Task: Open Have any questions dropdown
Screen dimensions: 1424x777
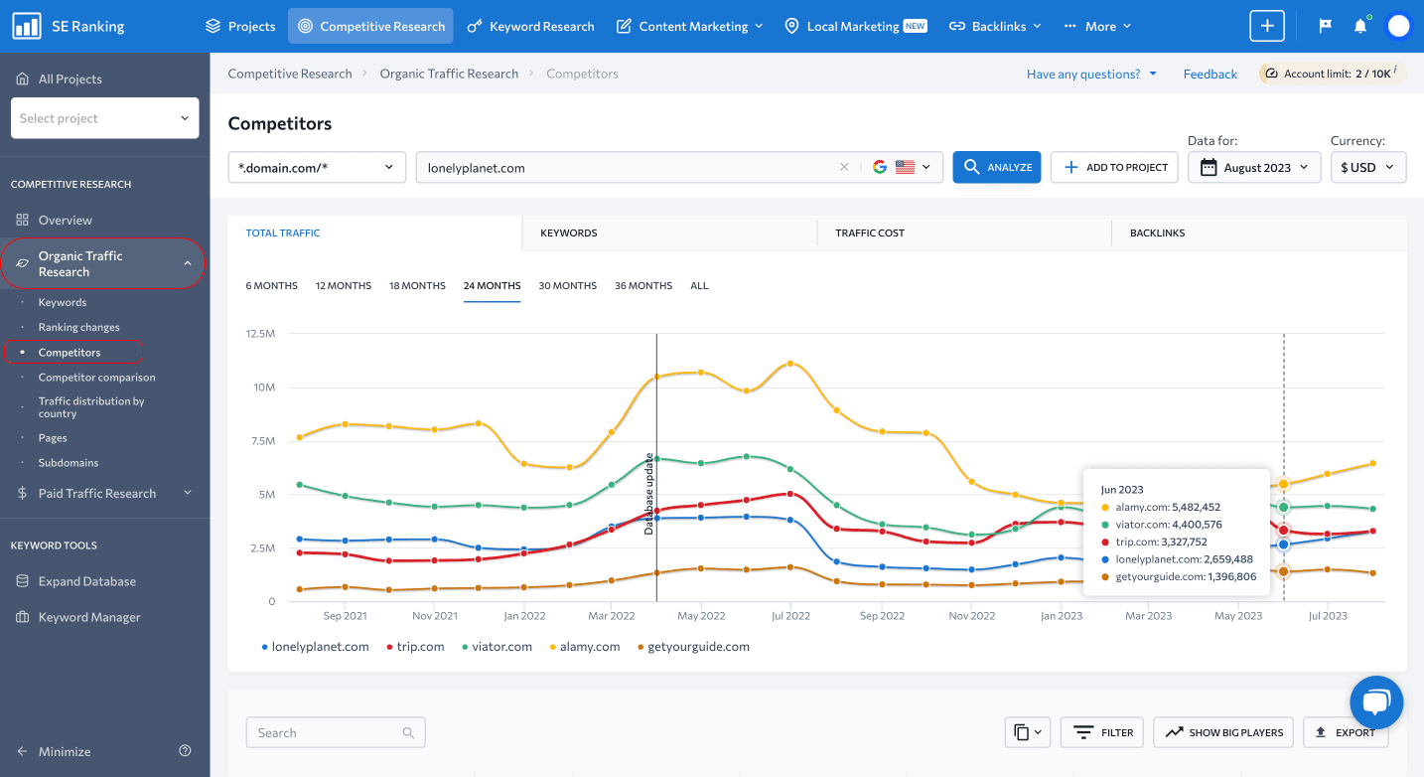Action: click(x=1091, y=74)
